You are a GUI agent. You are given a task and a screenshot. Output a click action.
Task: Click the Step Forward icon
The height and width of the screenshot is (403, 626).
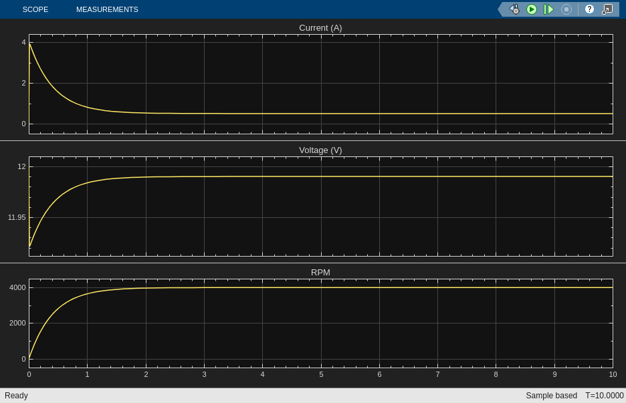tap(548, 9)
